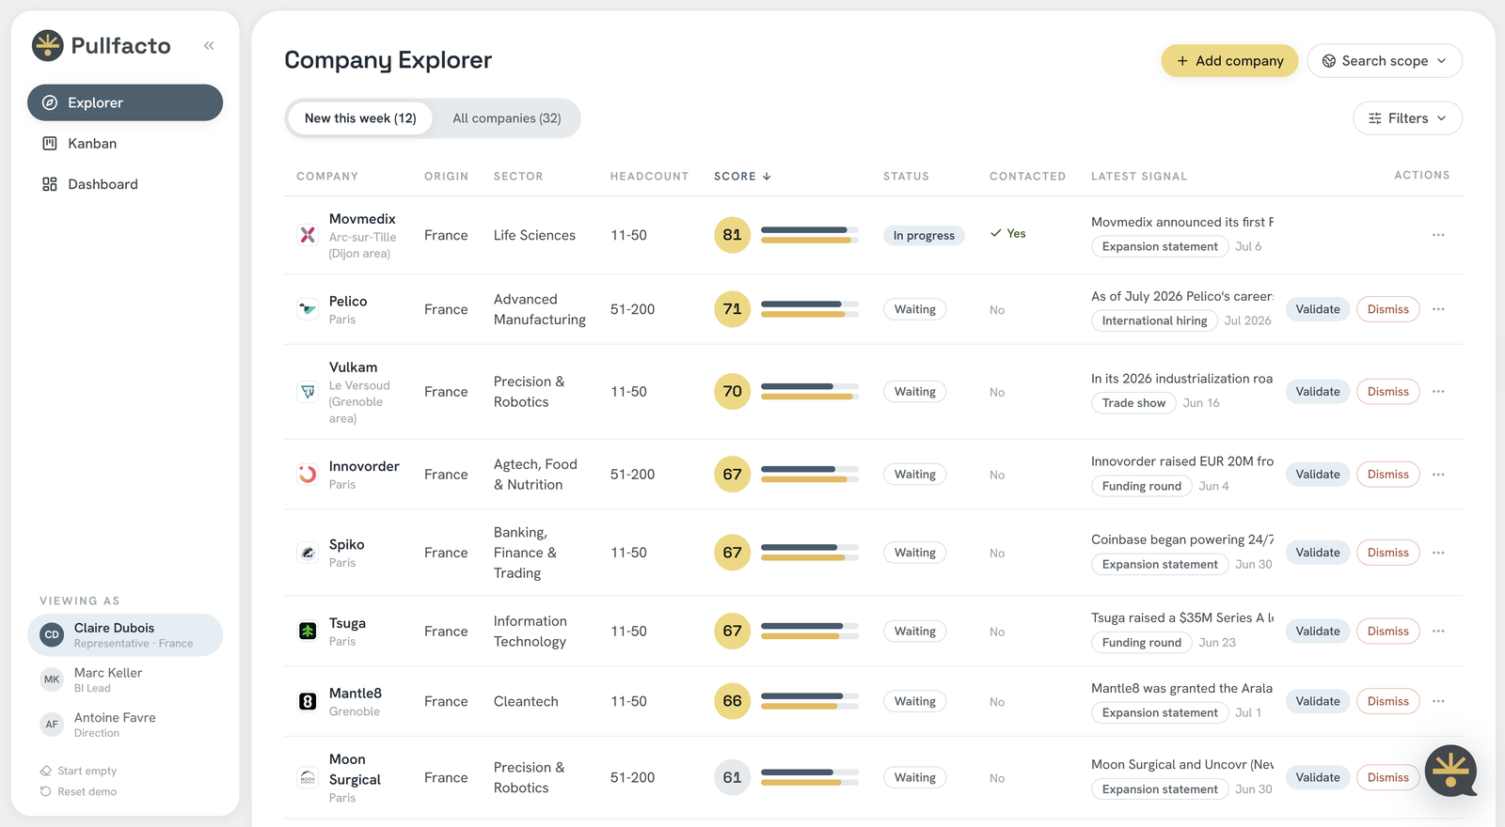This screenshot has width=1505, height=827.
Task: Click the Latest Signal column header
Action: click(x=1139, y=177)
